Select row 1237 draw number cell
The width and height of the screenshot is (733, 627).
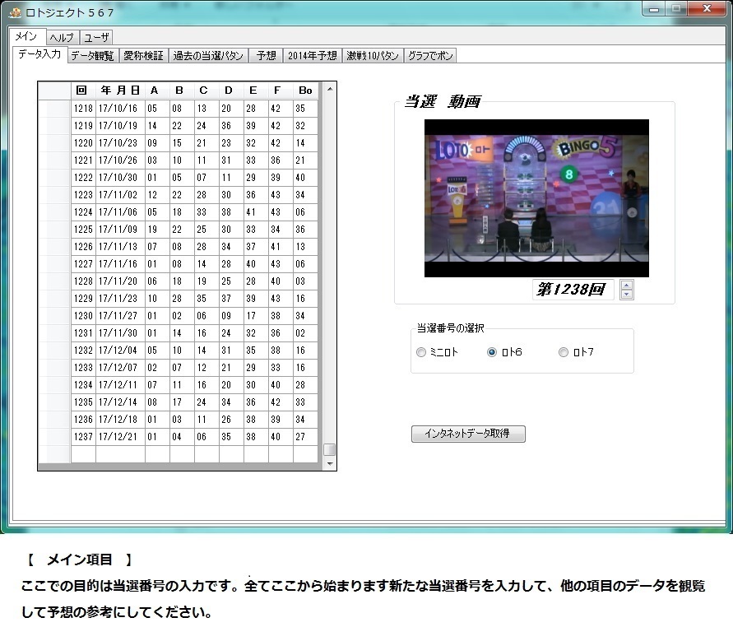(83, 437)
